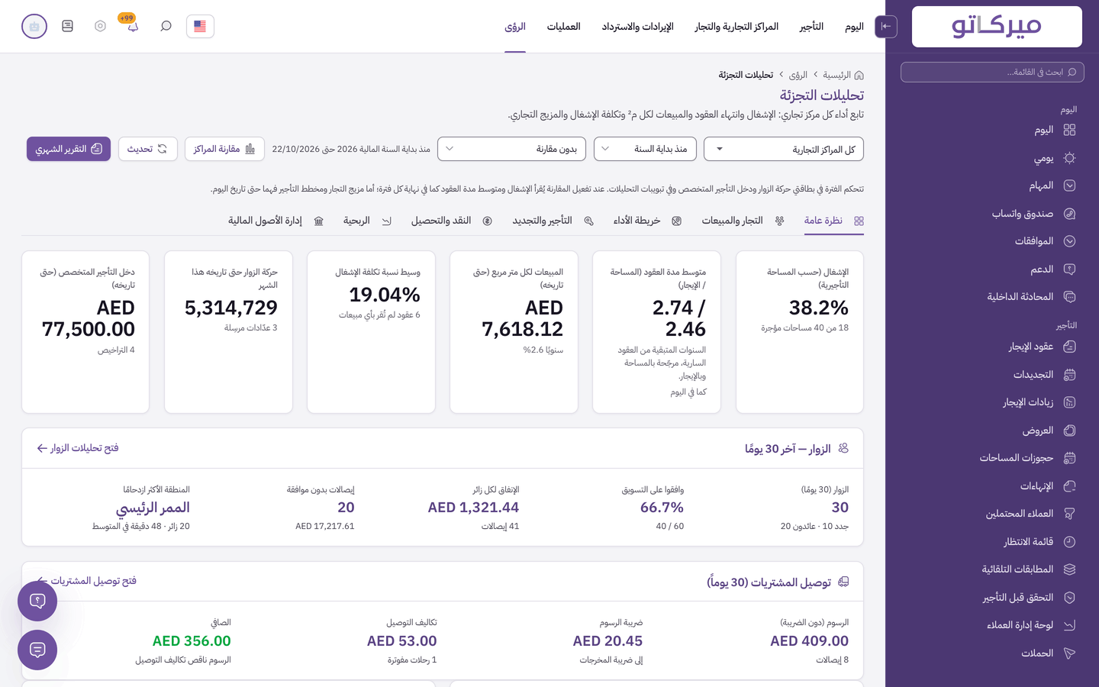1099x687 pixels.
Task: Click the AED 356.00 net value
Action: tap(192, 641)
